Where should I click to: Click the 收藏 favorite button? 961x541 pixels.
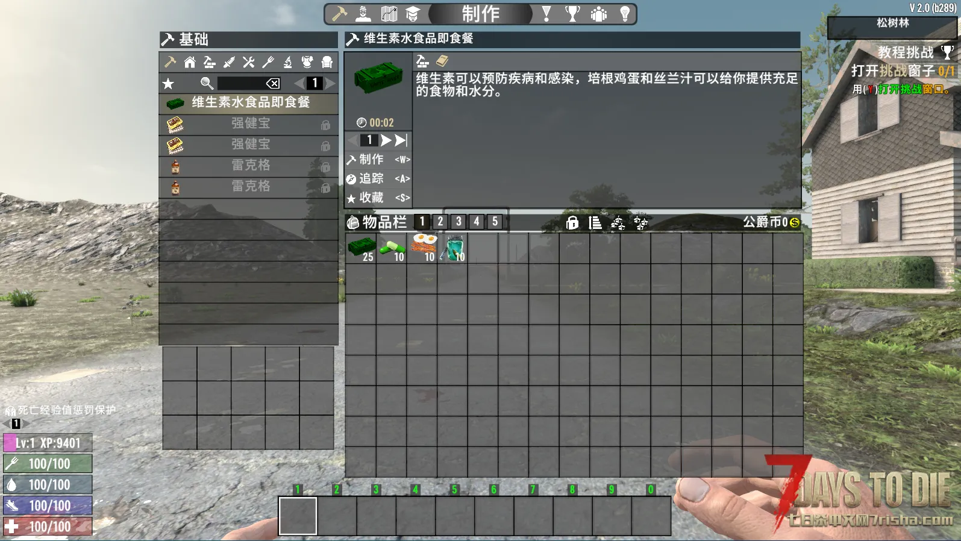(378, 198)
